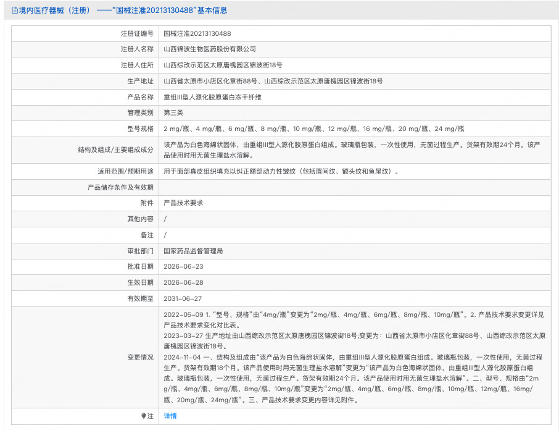Viewport: 559px width, 430px height.
Task: Click the 2023-03-27 change record entry
Action: [x=354, y=341]
